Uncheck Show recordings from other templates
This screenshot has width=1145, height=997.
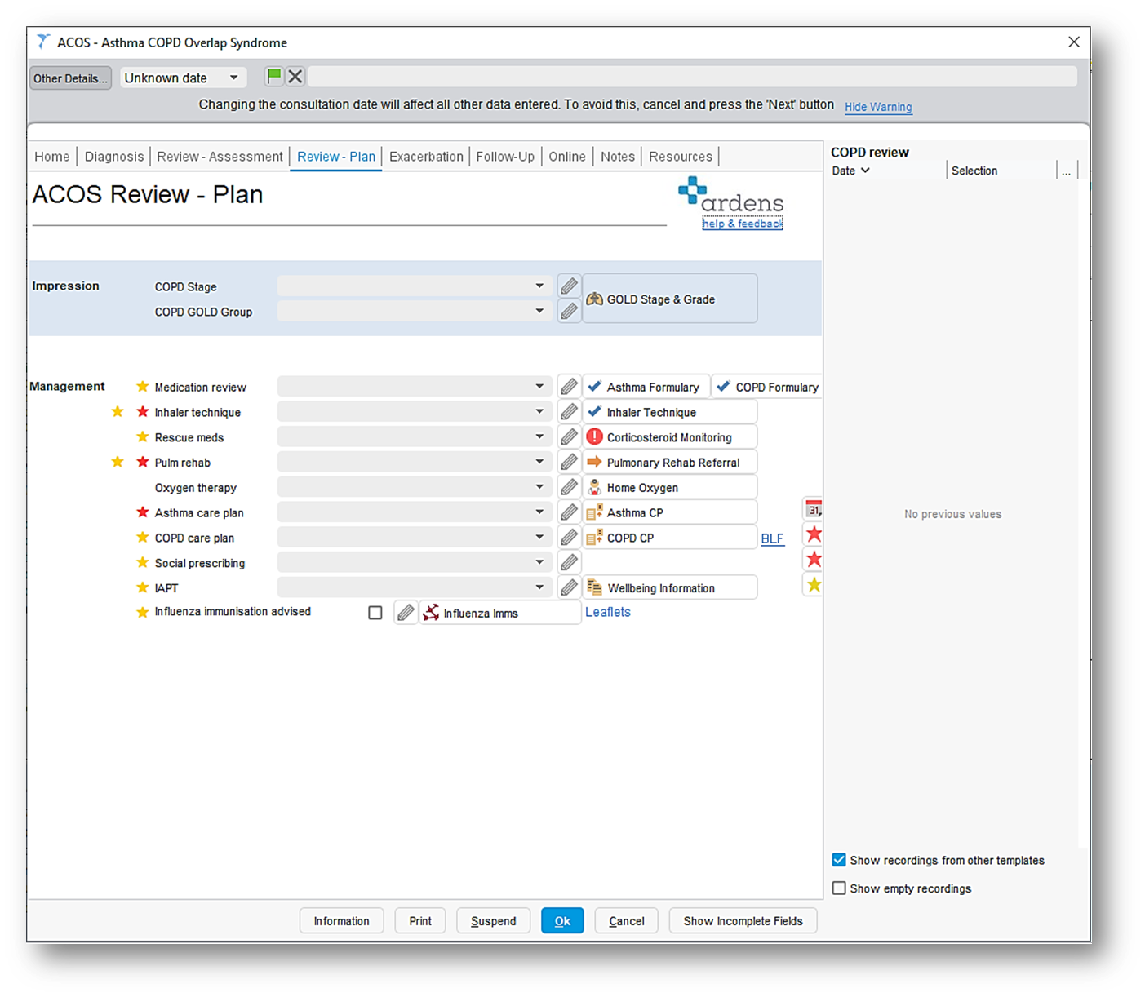tap(839, 860)
